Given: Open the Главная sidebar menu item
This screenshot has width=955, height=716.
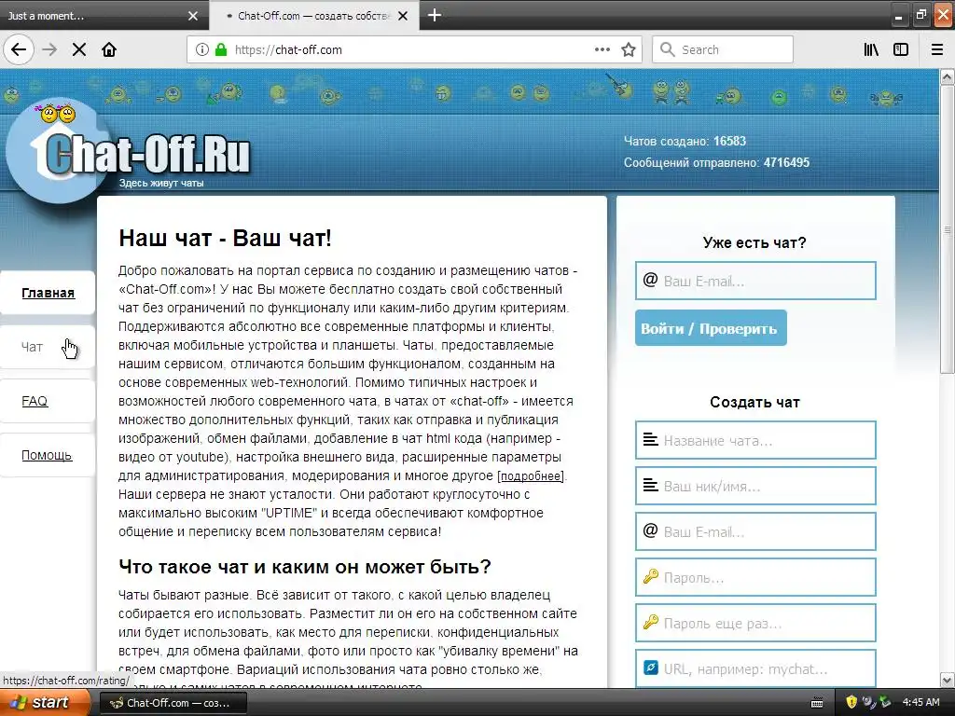Looking at the screenshot, I should 48,293.
